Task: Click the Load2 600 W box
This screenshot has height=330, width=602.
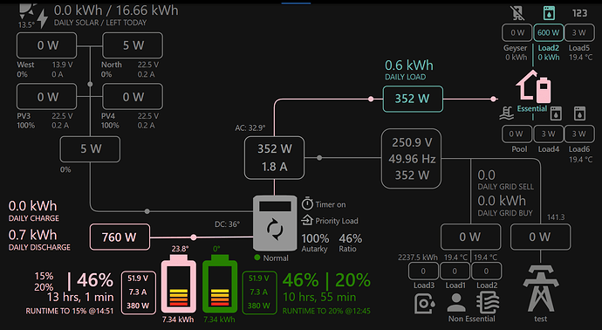Action: 548,32
